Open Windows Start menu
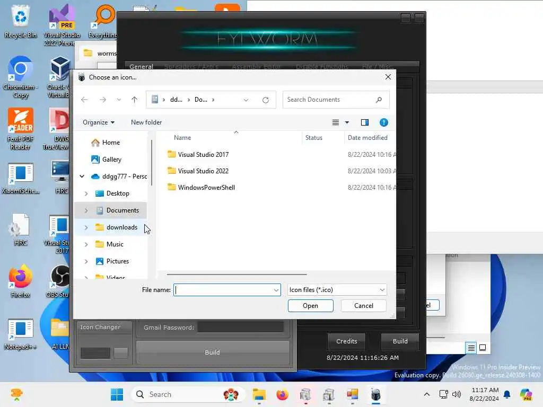Image resolution: width=543 pixels, height=407 pixels. tap(117, 394)
